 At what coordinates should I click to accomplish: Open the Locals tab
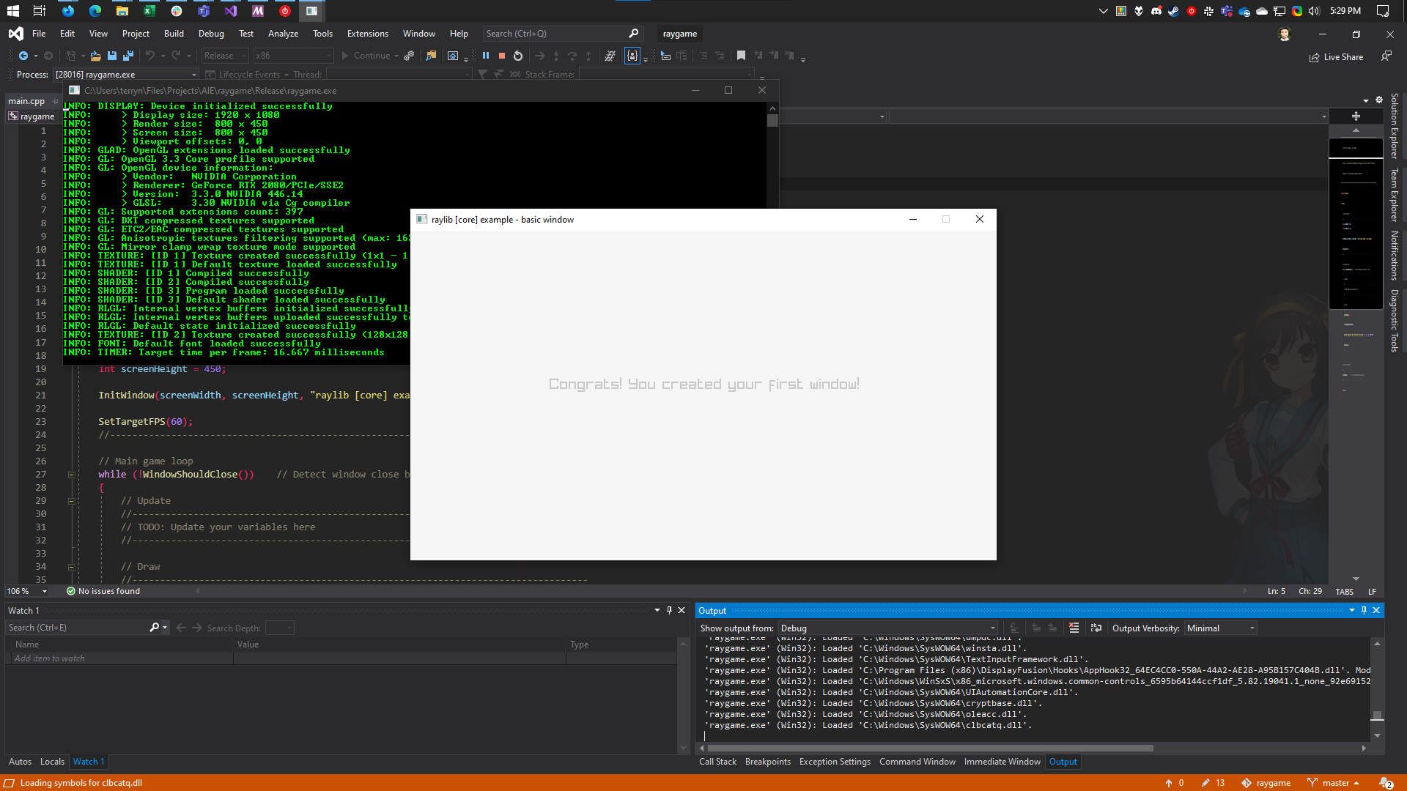click(52, 762)
